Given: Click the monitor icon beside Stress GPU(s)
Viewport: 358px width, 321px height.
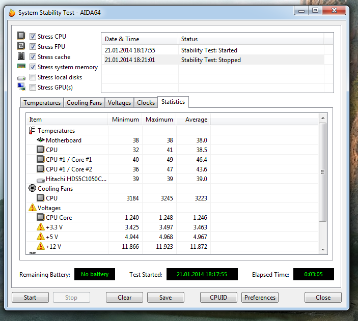Looking at the screenshot, I should pos(21,86).
